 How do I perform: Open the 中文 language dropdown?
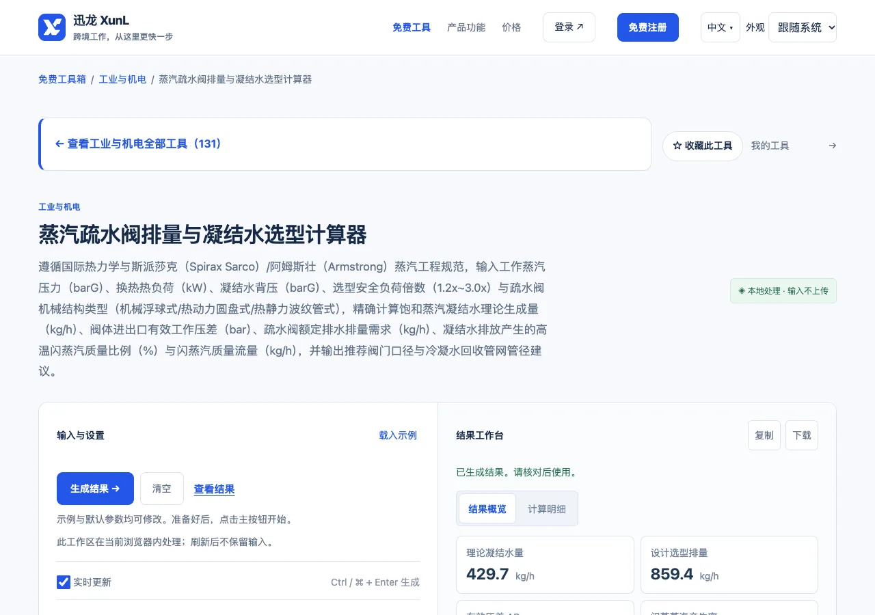(720, 27)
